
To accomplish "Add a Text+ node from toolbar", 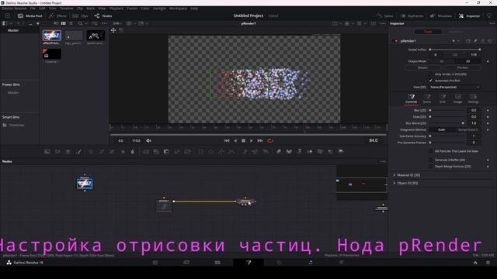I will pyautogui.click(x=68, y=152).
